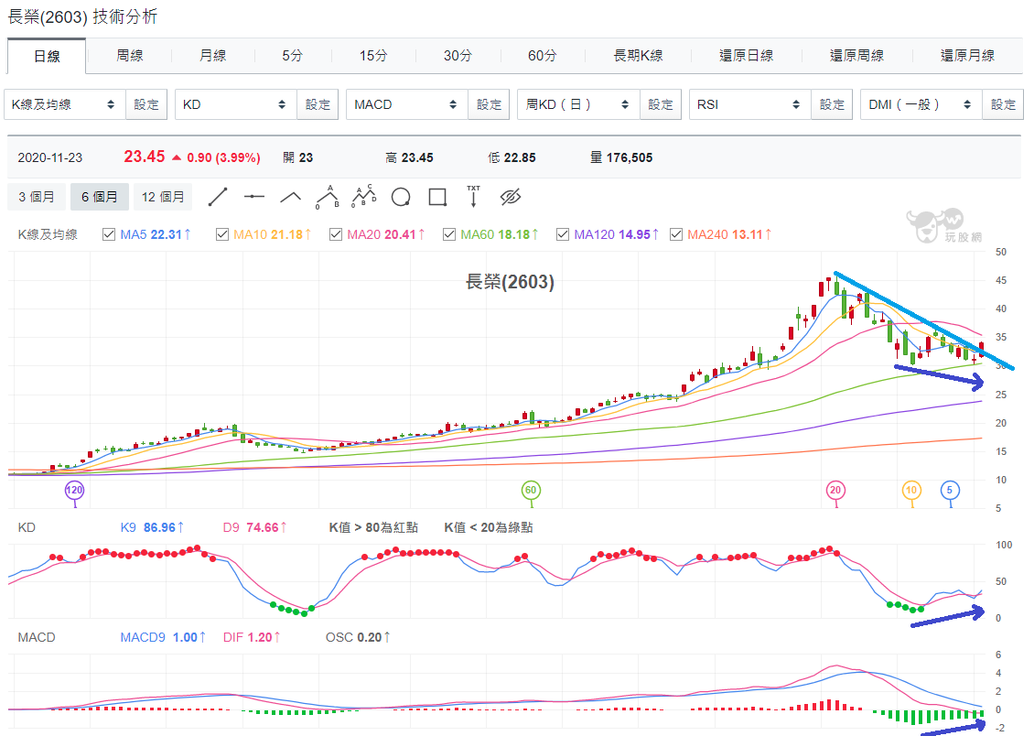Pick the rectangle drawing tool

437,197
